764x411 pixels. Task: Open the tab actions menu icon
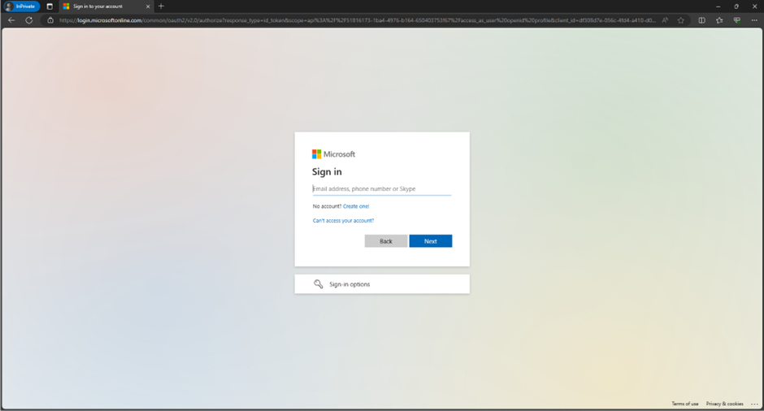(x=50, y=6)
